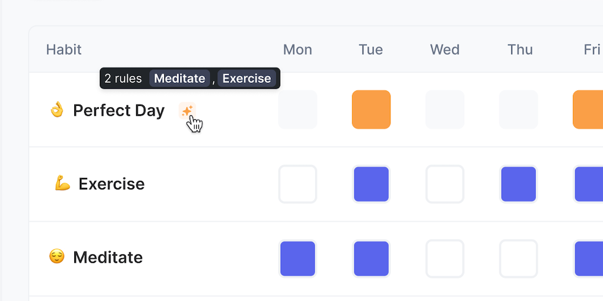The image size is (603, 301).
Task: Open the Exercise habit name
Action: click(x=111, y=184)
